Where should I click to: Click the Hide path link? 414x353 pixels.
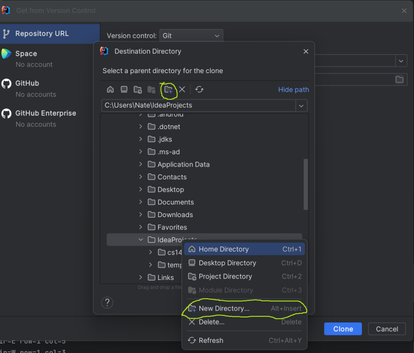[294, 90]
